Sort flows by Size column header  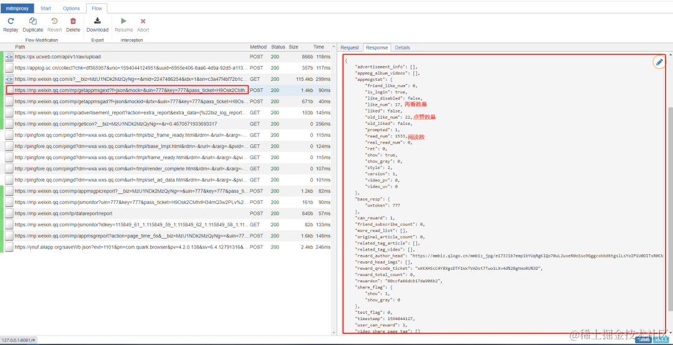click(294, 47)
